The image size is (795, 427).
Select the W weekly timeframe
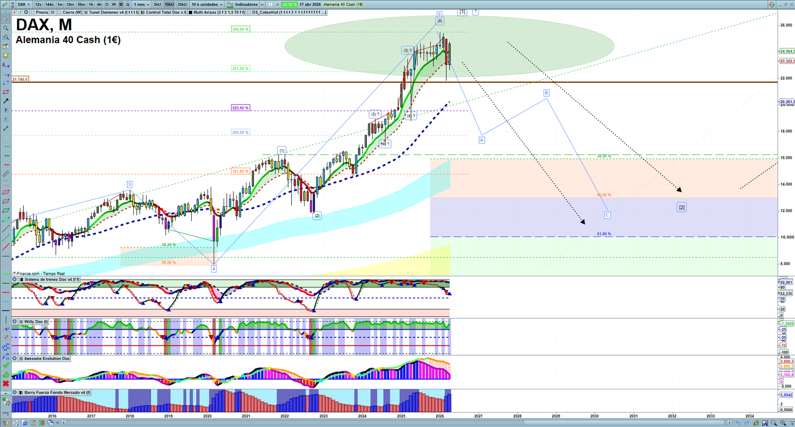tap(114, 4)
